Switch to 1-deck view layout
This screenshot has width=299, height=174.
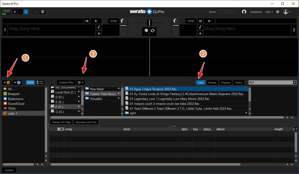pyautogui.click(x=20, y=12)
